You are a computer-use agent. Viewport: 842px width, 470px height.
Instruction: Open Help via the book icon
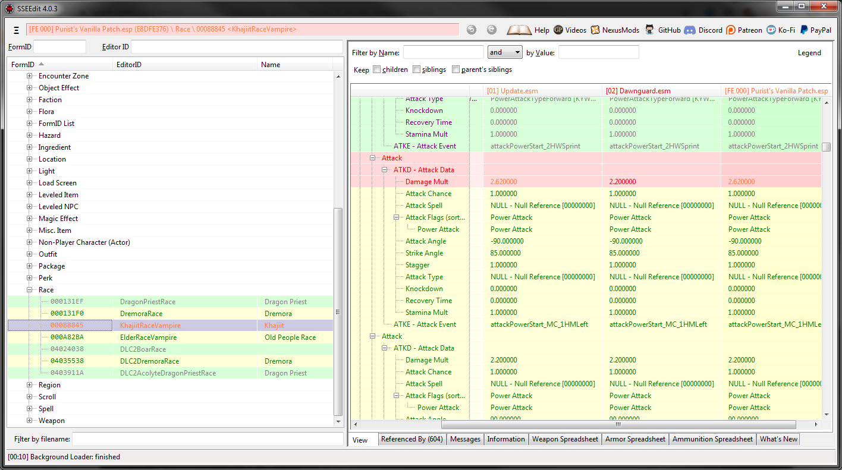519,30
